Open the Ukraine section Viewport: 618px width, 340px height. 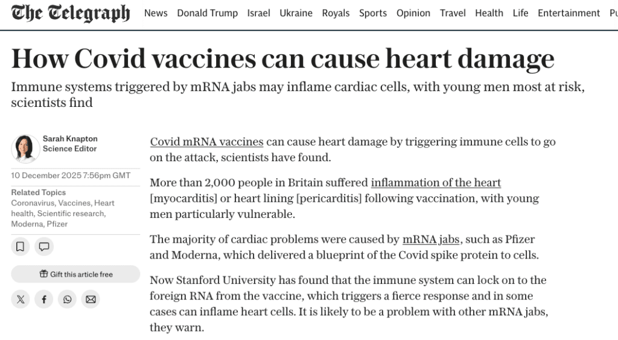pyautogui.click(x=296, y=13)
